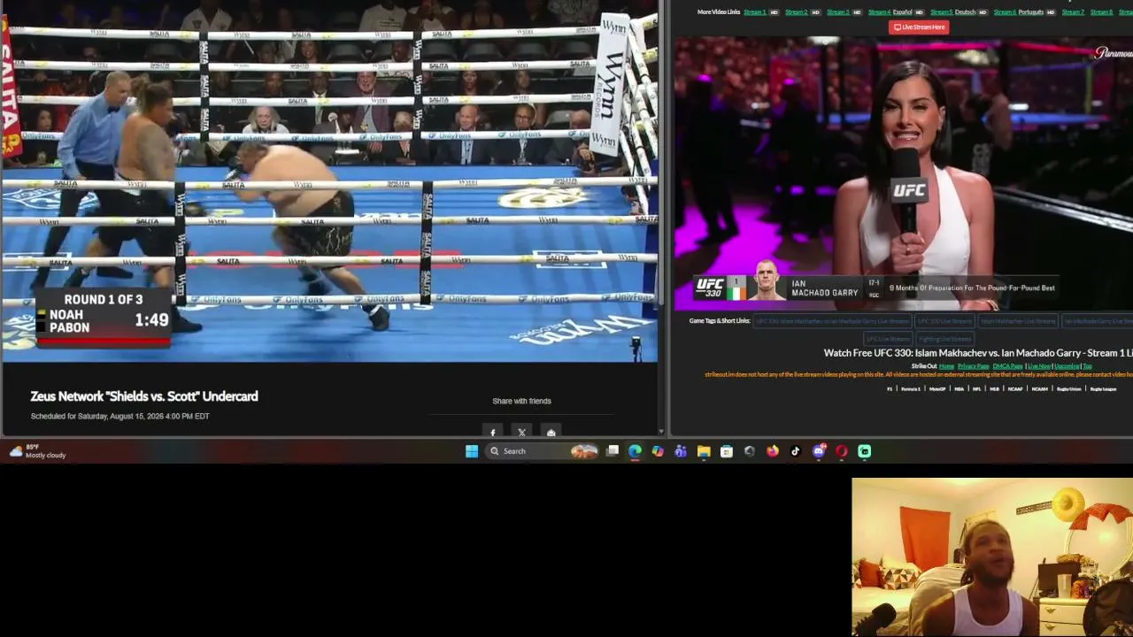Share the Zeus Network stream on Facebook
The width and height of the screenshot is (1133, 637).
pyautogui.click(x=493, y=433)
